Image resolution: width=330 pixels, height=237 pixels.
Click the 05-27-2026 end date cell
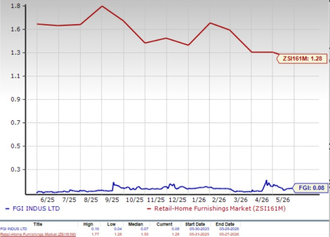229,234
